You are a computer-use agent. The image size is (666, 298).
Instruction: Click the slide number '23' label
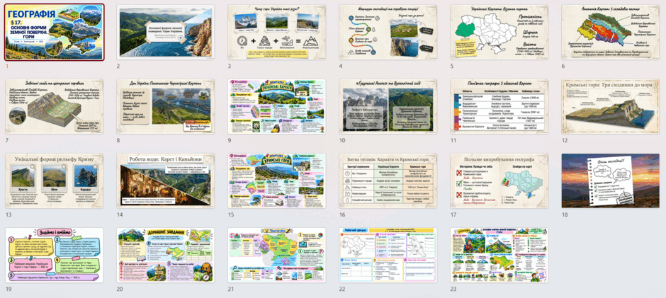[453, 289]
